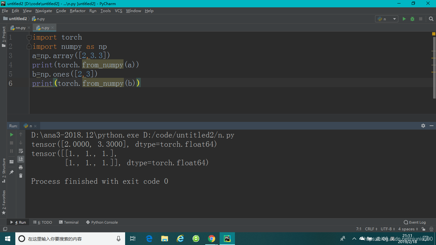Open the Refactor menu

click(78, 11)
